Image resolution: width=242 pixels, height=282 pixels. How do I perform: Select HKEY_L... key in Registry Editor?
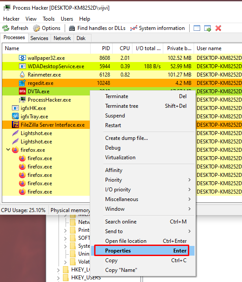80,269
